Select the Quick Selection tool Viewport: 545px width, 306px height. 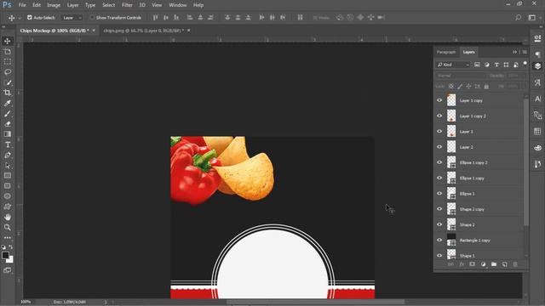point(8,82)
